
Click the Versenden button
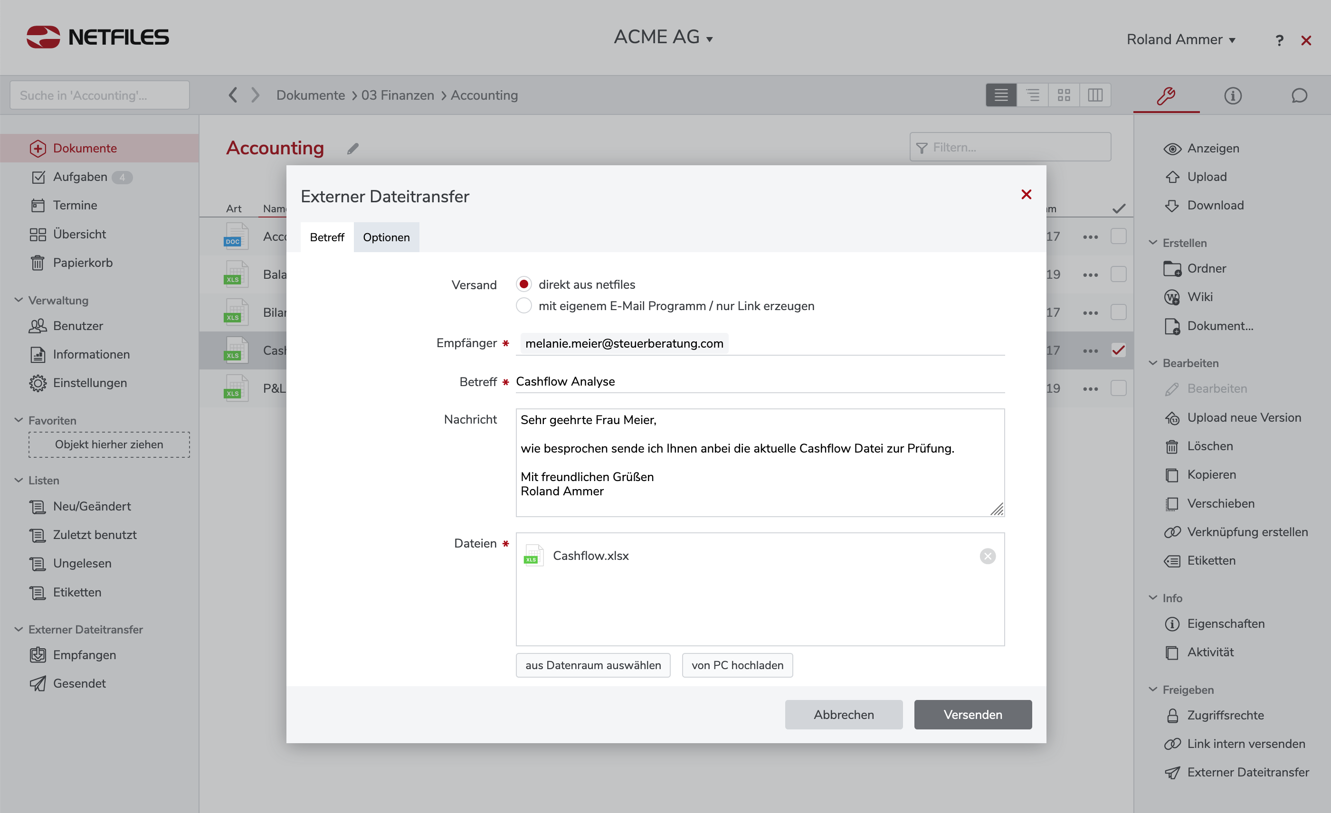(972, 714)
